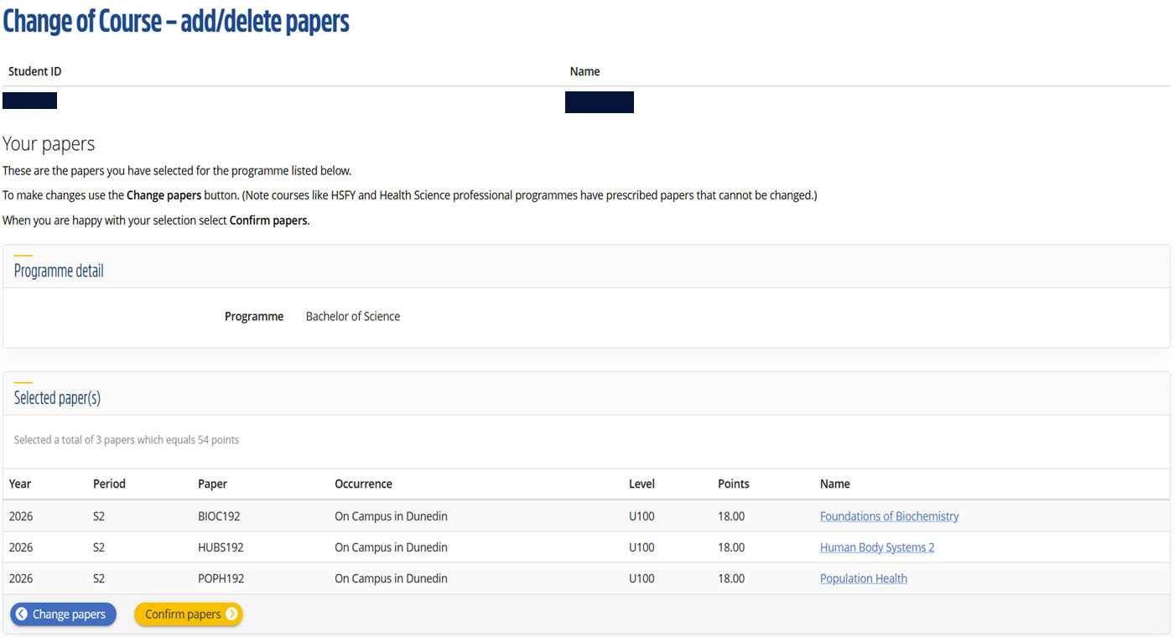Image resolution: width=1174 pixels, height=637 pixels.
Task: Click the 18.00 points in POPH192 row
Action: pyautogui.click(x=731, y=578)
